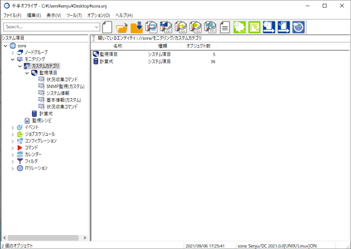Select the 監視項目 row in the list
Screen dimensions: 351x249
pos(154,54)
